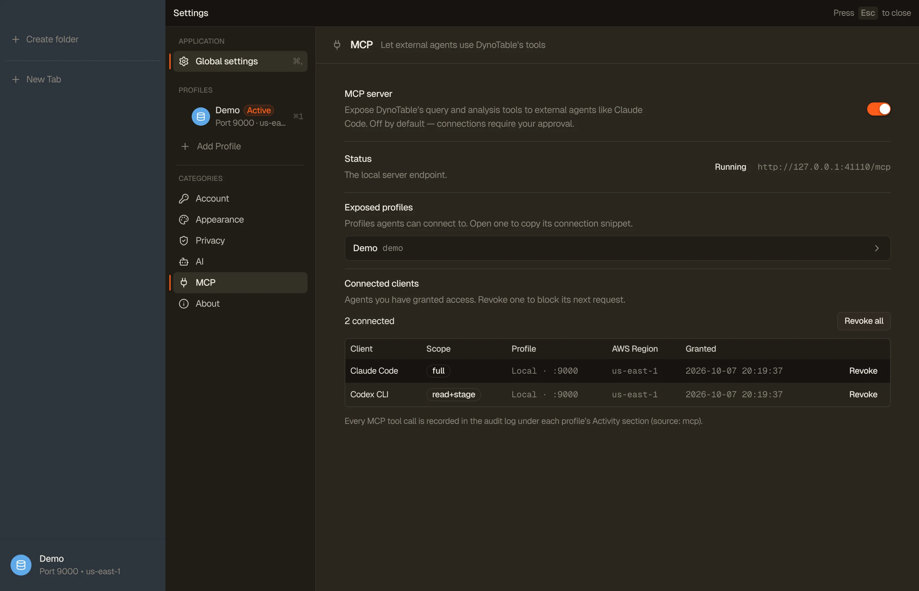Open the Privacy category

pos(240,241)
